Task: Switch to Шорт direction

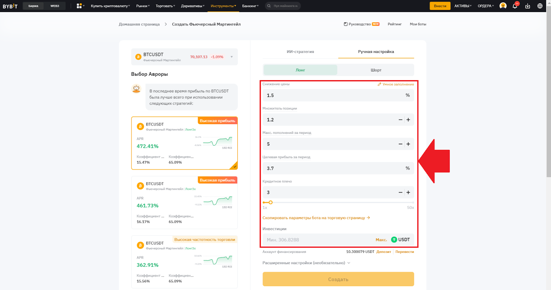Action: click(x=376, y=70)
